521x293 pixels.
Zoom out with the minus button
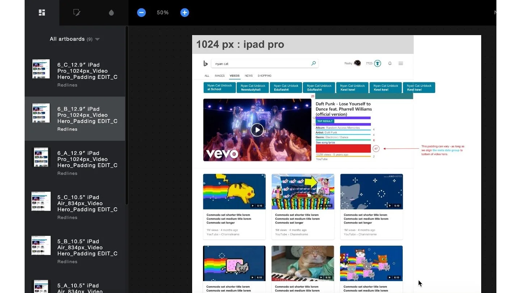pyautogui.click(x=141, y=13)
